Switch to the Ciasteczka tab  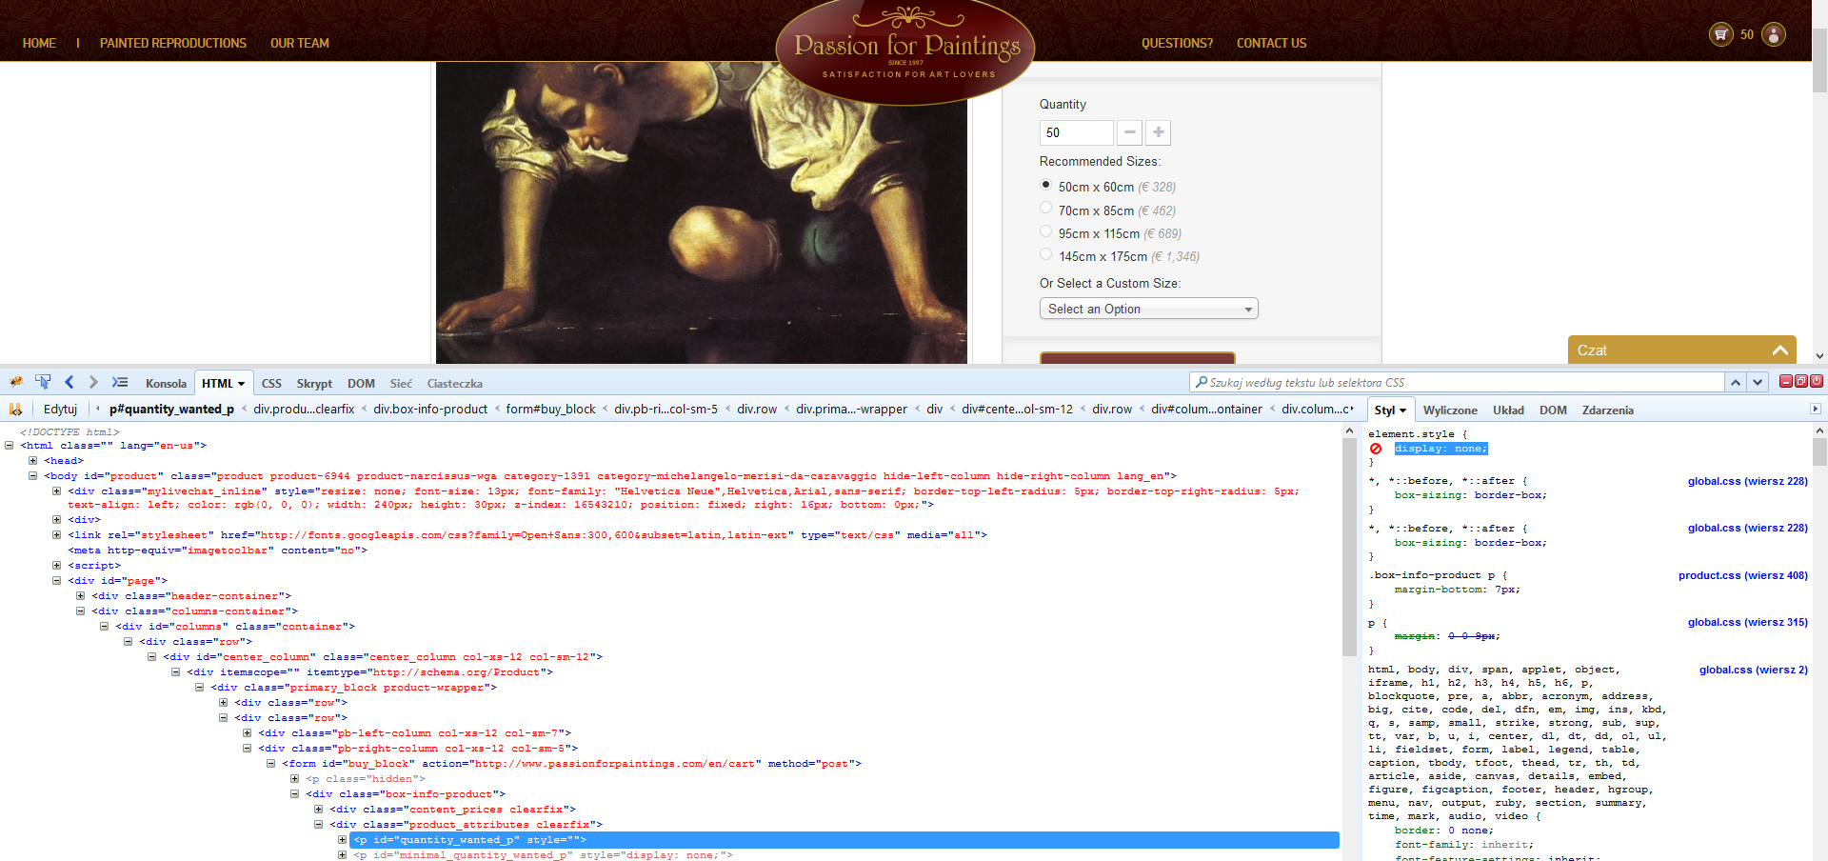pos(455,383)
